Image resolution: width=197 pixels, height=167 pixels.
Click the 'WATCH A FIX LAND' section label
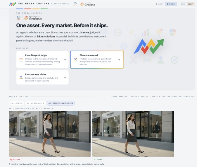click(x=18, y=97)
